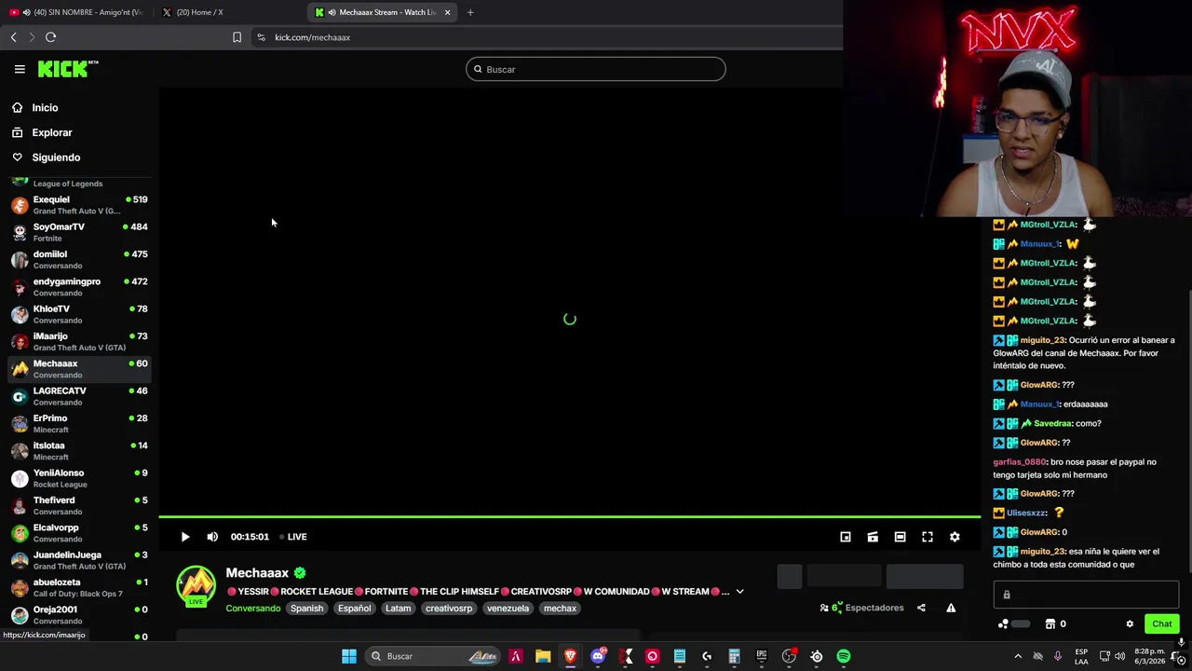Open Oreja2001 channel in sidebar

(x=79, y=615)
